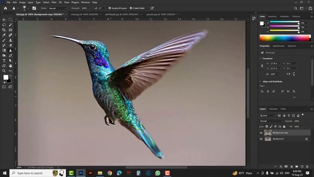Select the Eraser tool
314x177 pixels.
coord(10,45)
